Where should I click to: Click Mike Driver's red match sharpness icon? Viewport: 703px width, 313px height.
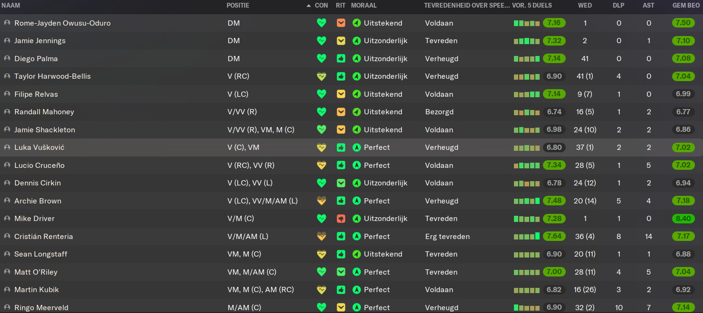pos(341,219)
